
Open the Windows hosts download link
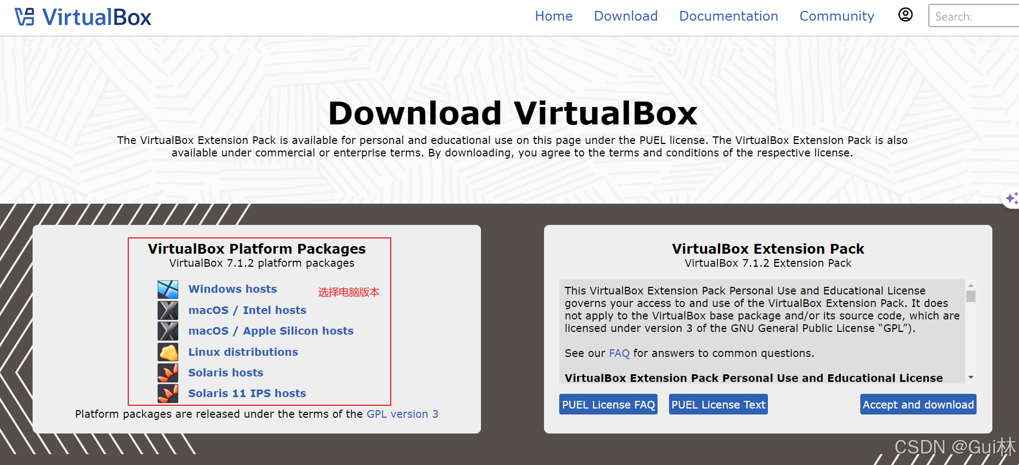point(233,289)
